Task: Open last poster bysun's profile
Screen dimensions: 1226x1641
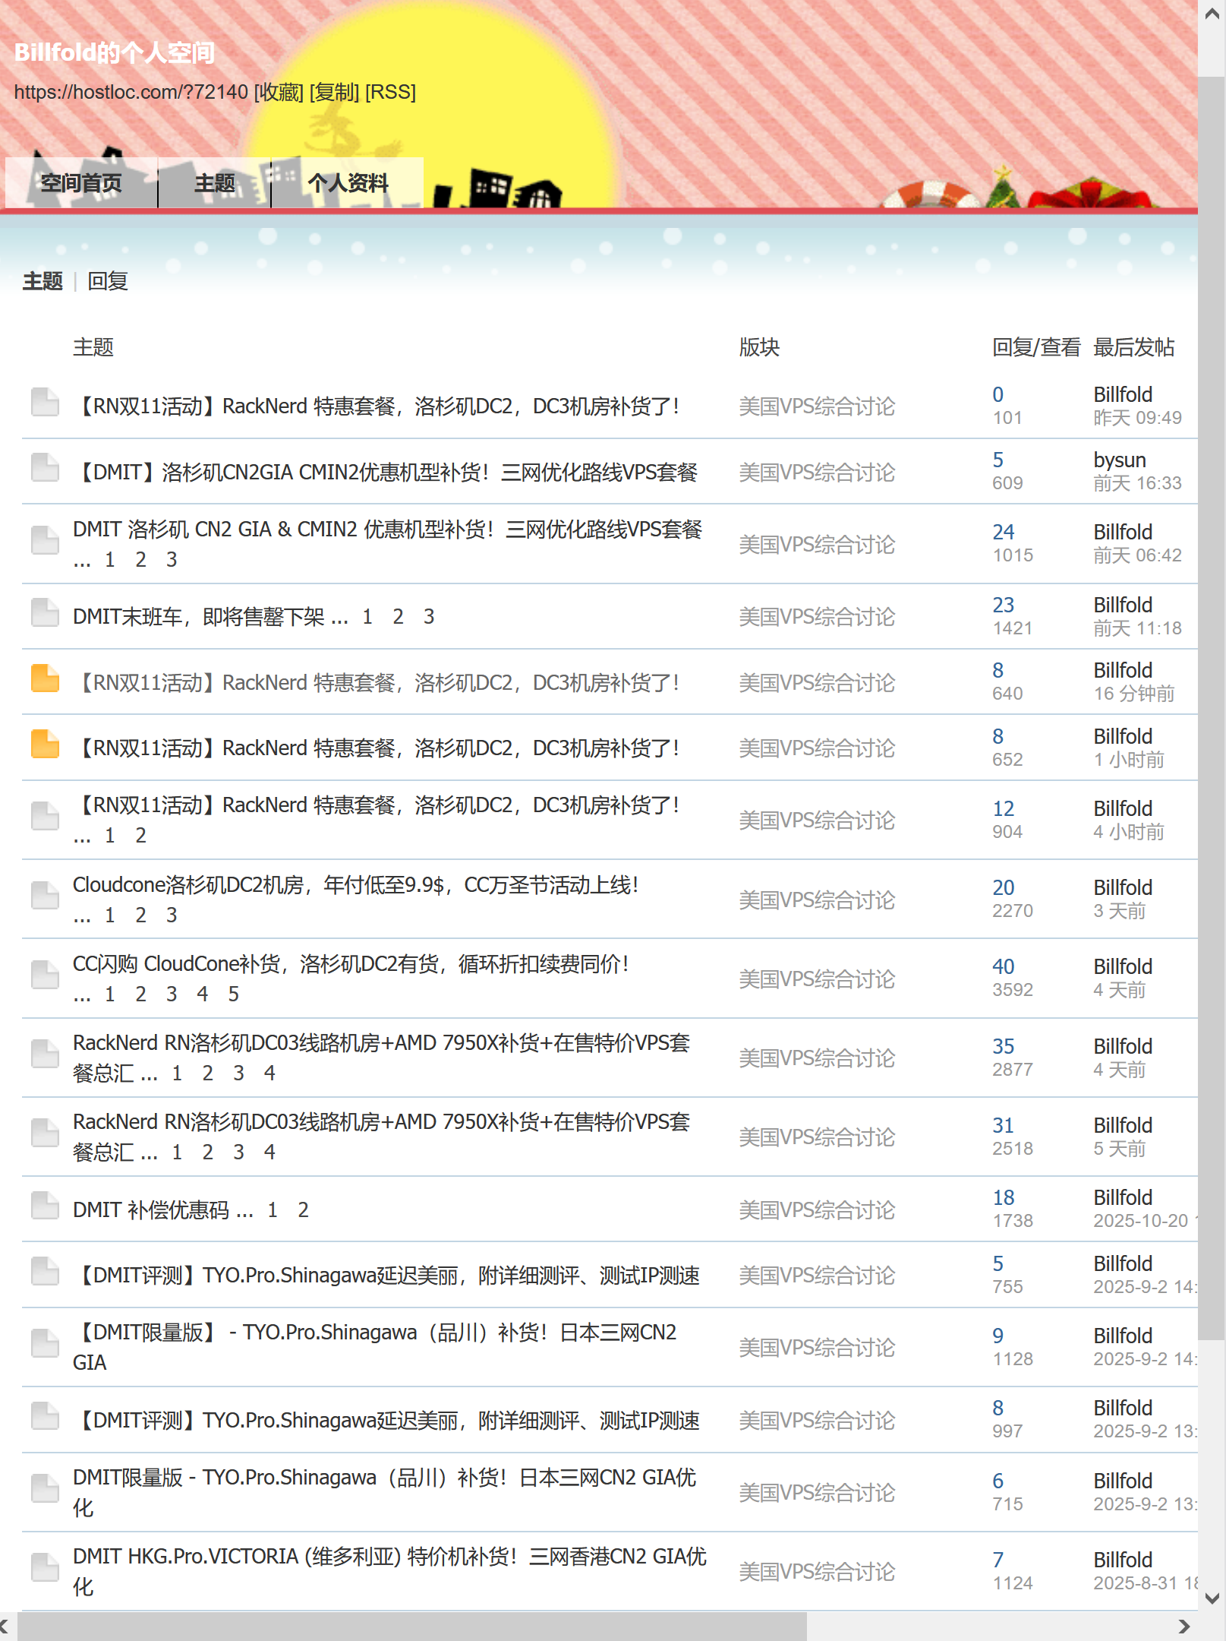Action: pos(1120,460)
